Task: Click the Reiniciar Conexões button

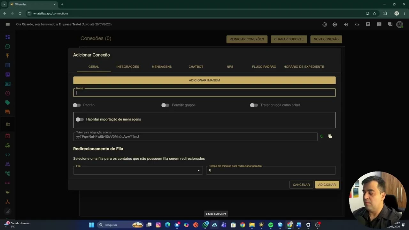Action: [247, 39]
